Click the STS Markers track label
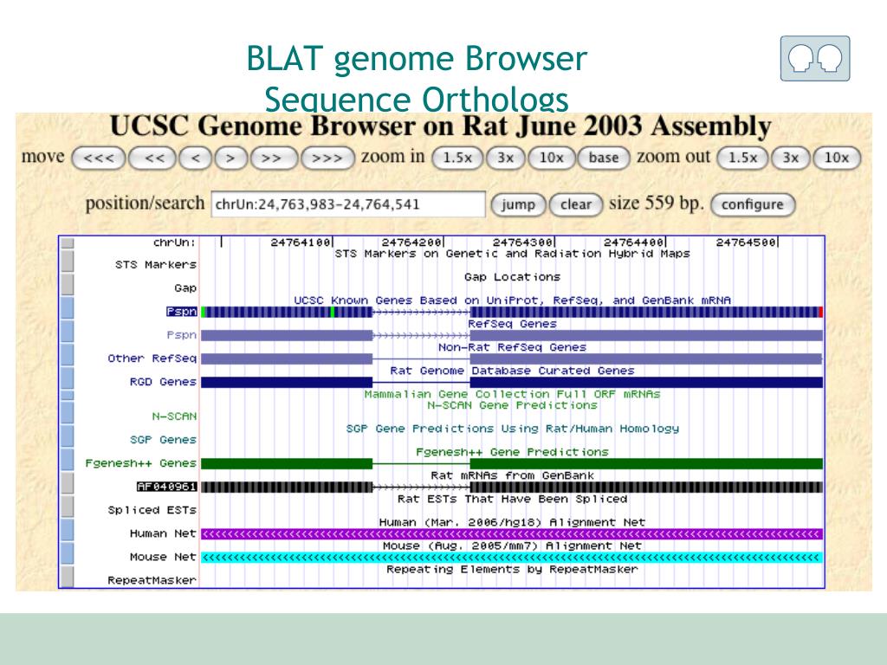This screenshot has height=665, width=887. pyautogui.click(x=156, y=265)
